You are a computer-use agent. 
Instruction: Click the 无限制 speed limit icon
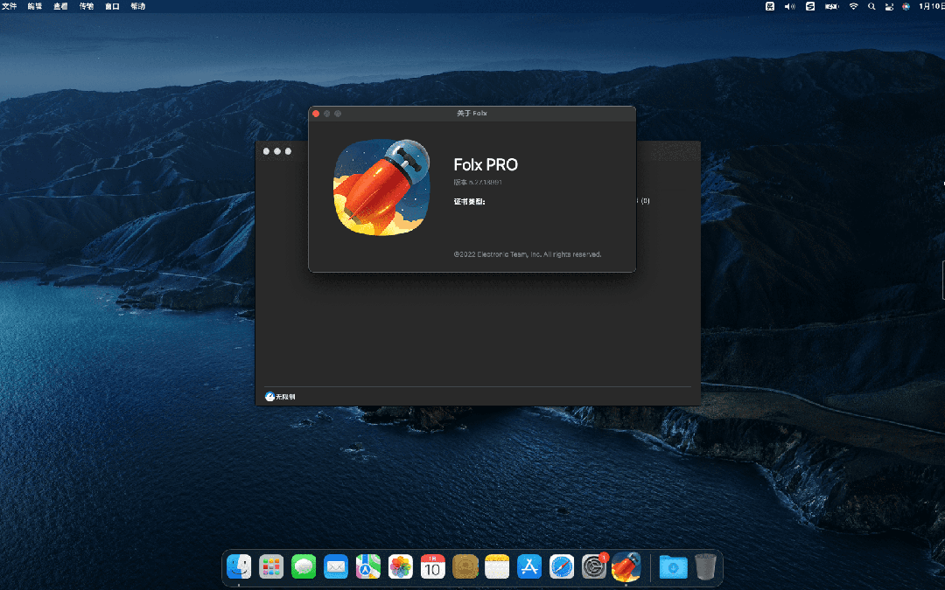[269, 397]
